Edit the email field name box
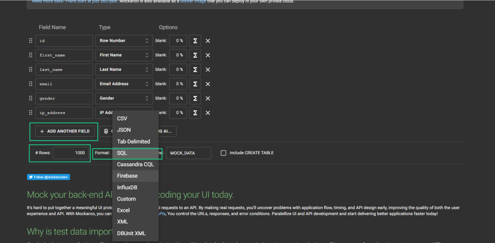The width and height of the screenshot is (495, 243). coord(64,84)
